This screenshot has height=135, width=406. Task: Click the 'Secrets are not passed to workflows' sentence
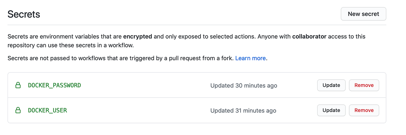click(63, 58)
